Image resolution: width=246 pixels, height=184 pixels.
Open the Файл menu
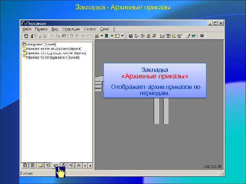coord(27,29)
